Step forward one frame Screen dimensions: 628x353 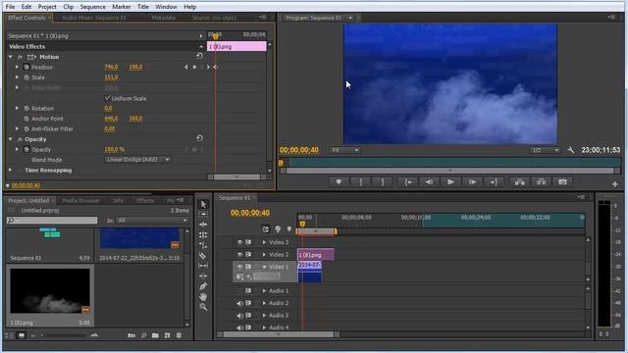(472, 182)
